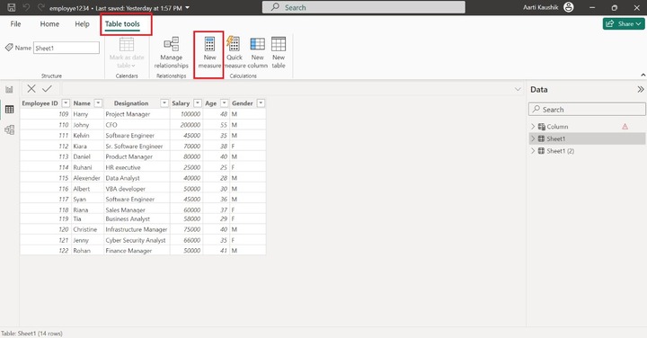
Task: Open the Name column filter dropdown
Action: tap(98, 103)
